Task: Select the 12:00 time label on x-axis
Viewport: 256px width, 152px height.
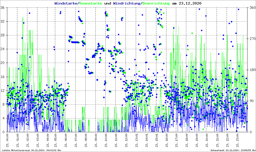Action: coord(126,140)
